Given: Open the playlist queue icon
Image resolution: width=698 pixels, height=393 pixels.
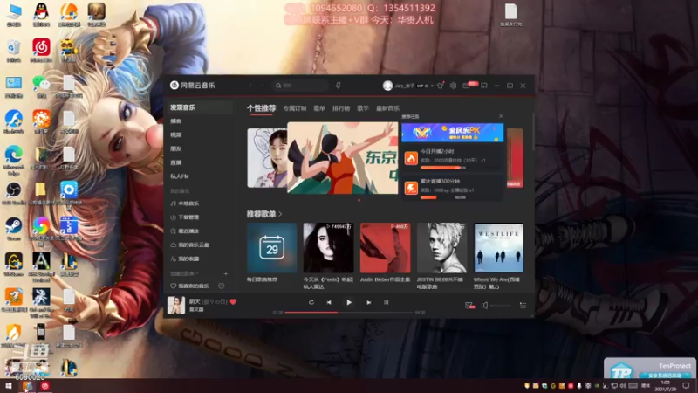Looking at the screenshot, I should 523,306.
